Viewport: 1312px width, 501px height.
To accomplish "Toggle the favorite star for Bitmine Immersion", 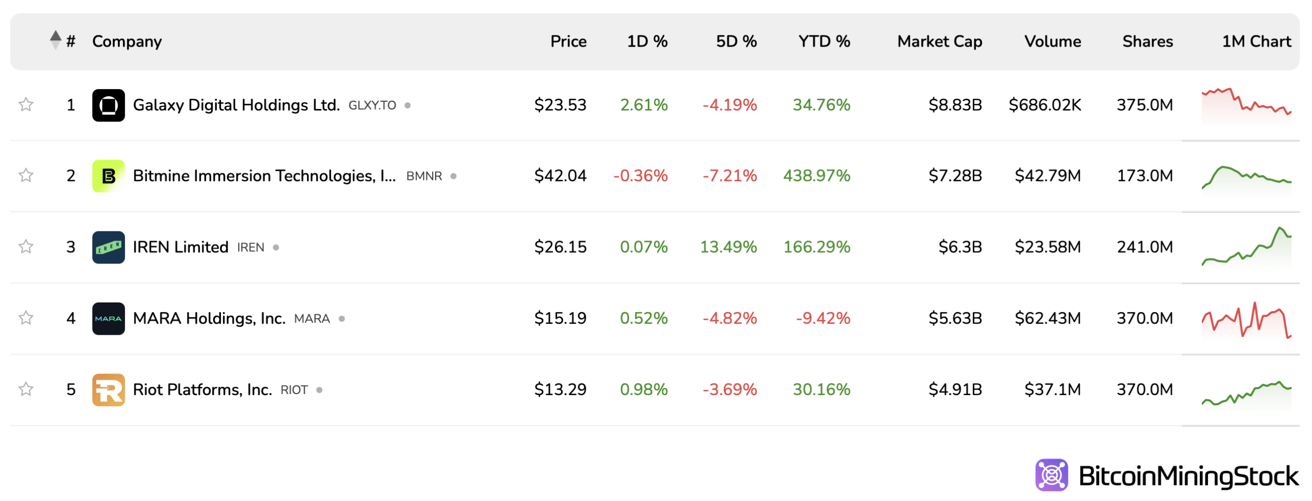I will click(26, 176).
